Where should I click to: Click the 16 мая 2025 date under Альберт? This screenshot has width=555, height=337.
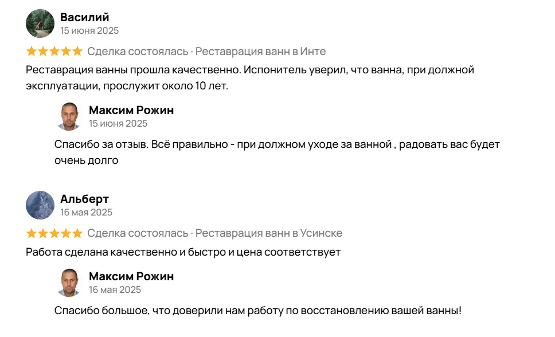tap(86, 213)
